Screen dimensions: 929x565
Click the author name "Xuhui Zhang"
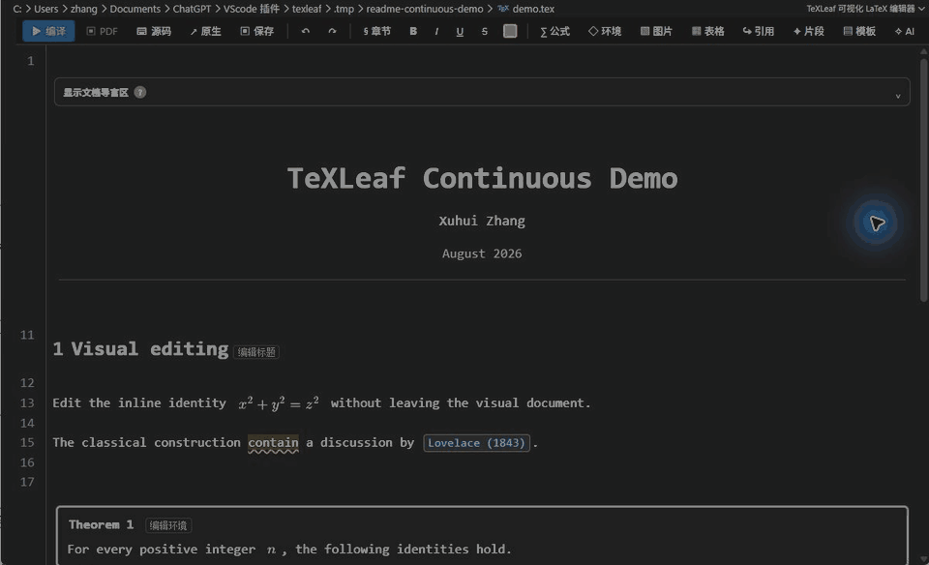click(x=482, y=221)
